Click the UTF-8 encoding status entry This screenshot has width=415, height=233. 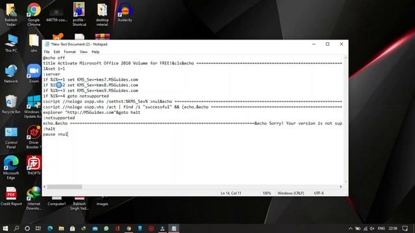point(318,193)
